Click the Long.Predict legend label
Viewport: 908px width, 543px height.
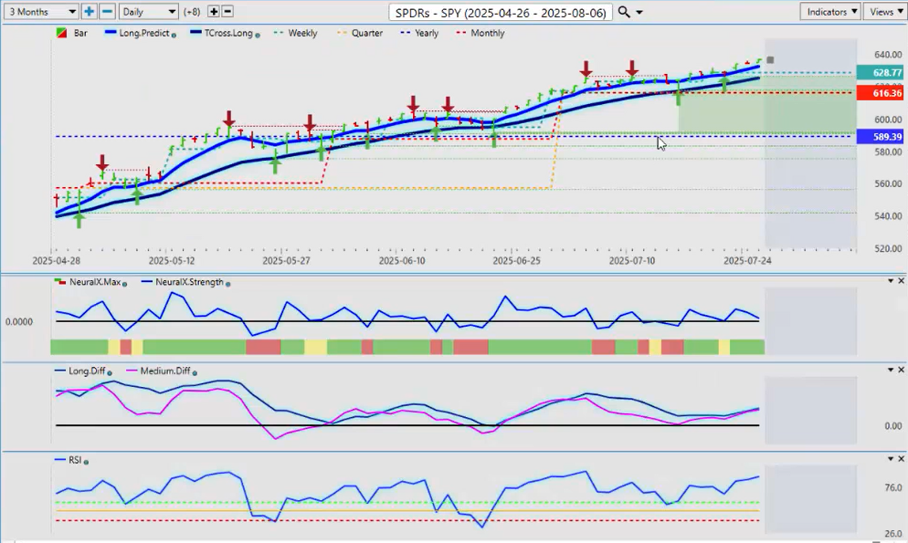(140, 33)
